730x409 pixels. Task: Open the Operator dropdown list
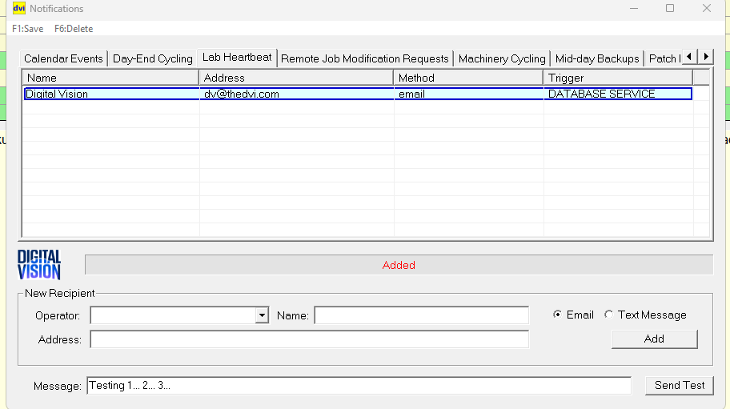(x=262, y=316)
